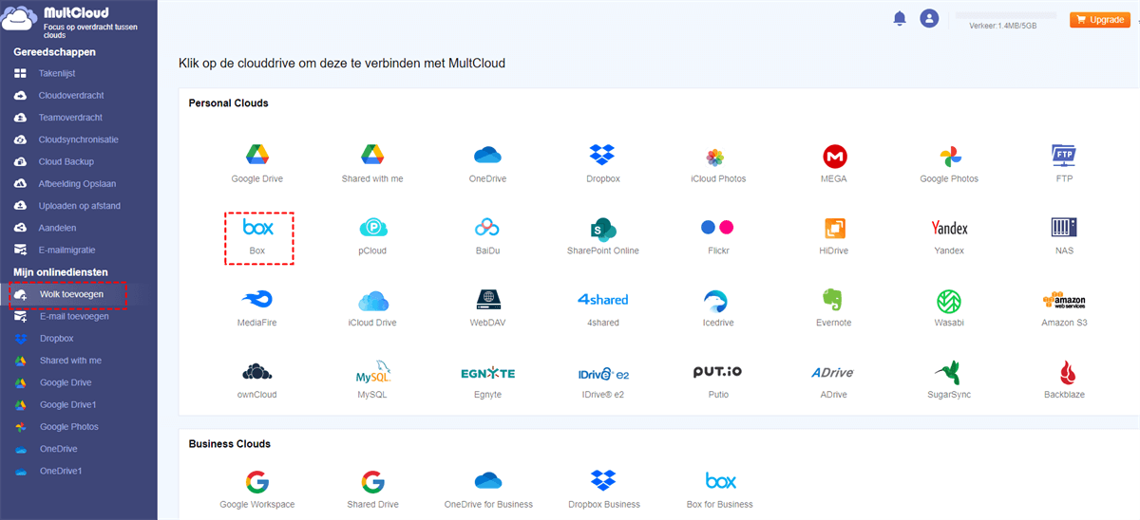The height and width of the screenshot is (520, 1140).
Task: Go to Cloudoverdracht in the sidebar
Action: (70, 96)
